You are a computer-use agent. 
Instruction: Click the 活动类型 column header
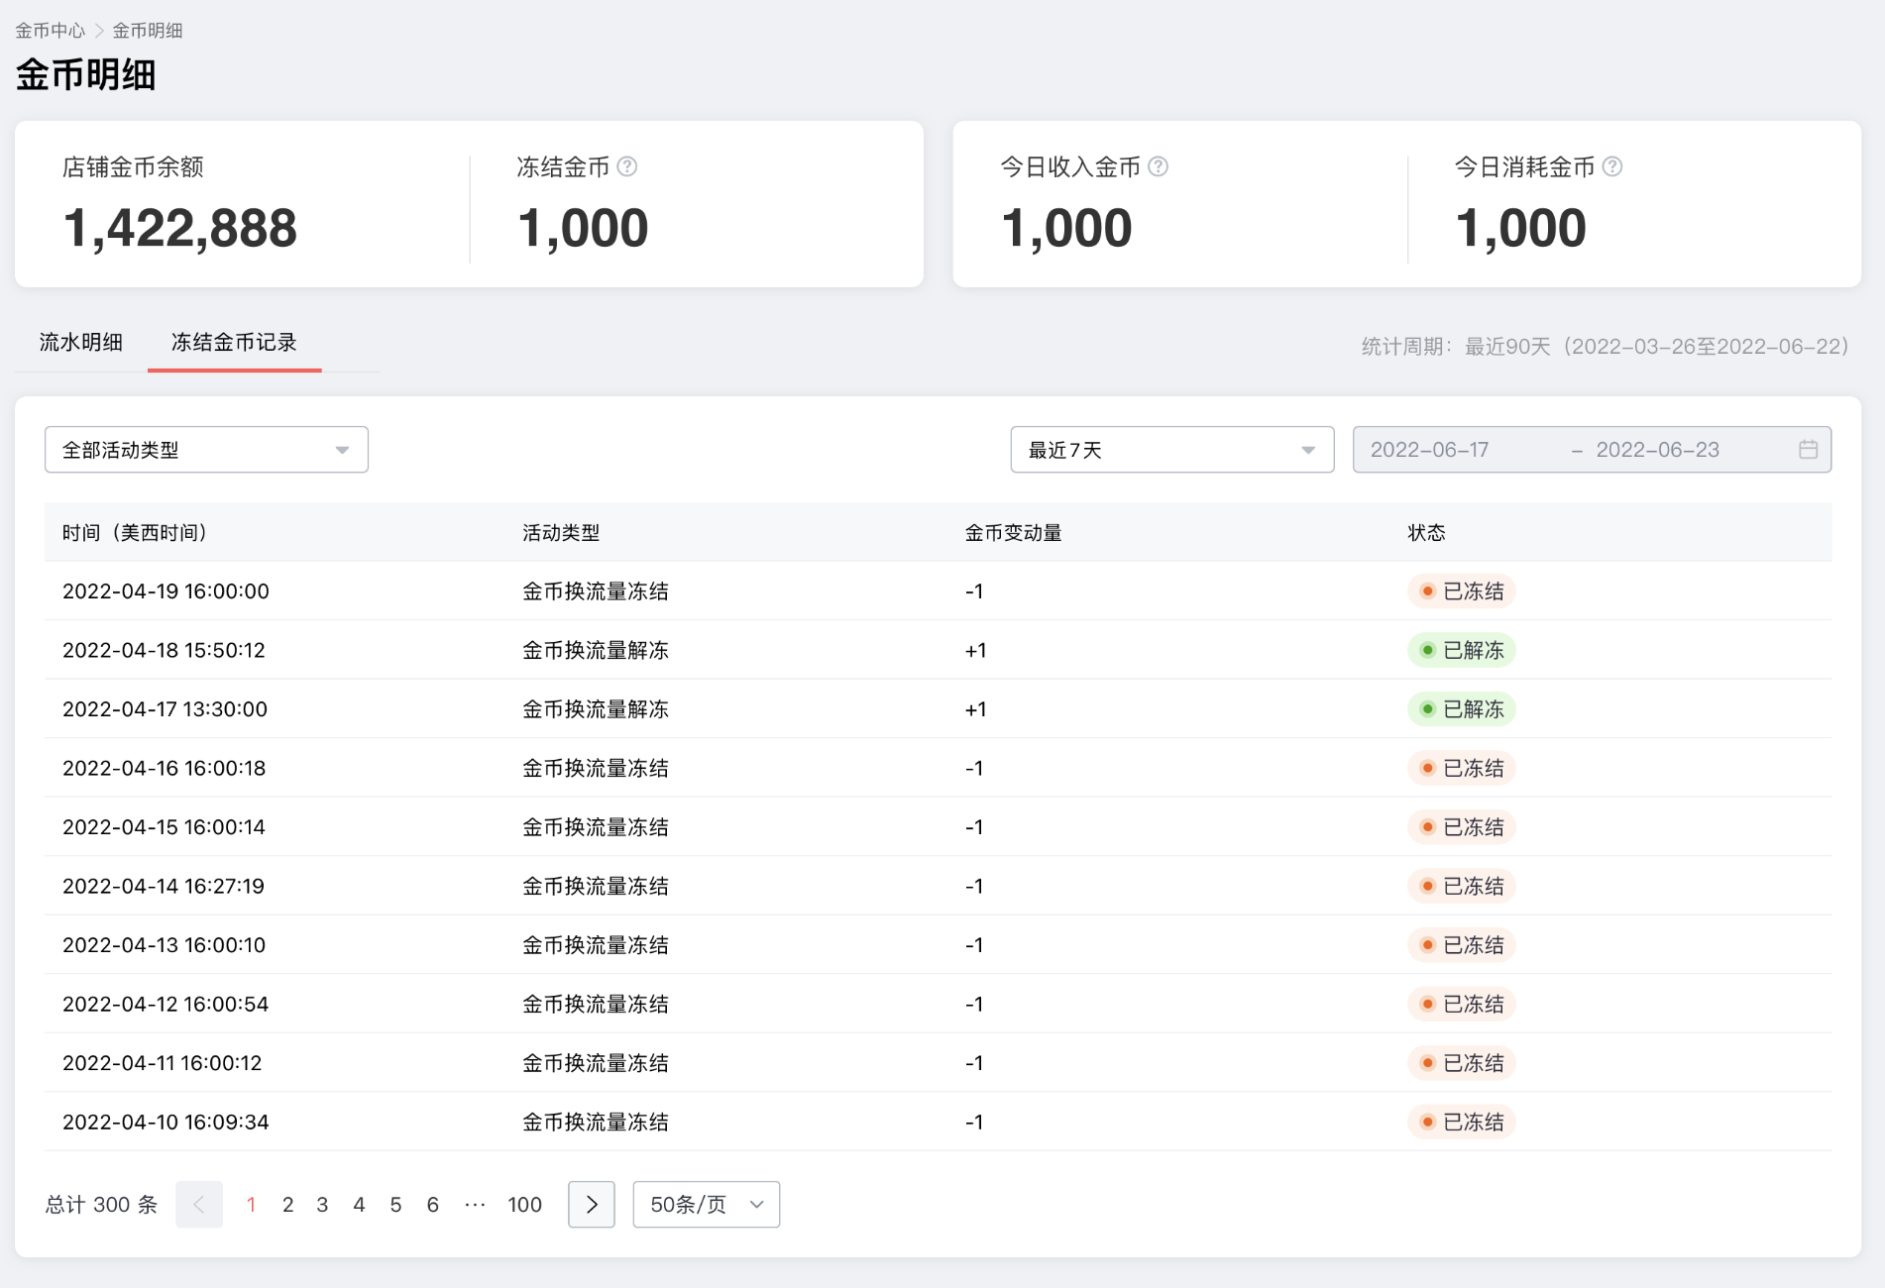pyautogui.click(x=561, y=532)
